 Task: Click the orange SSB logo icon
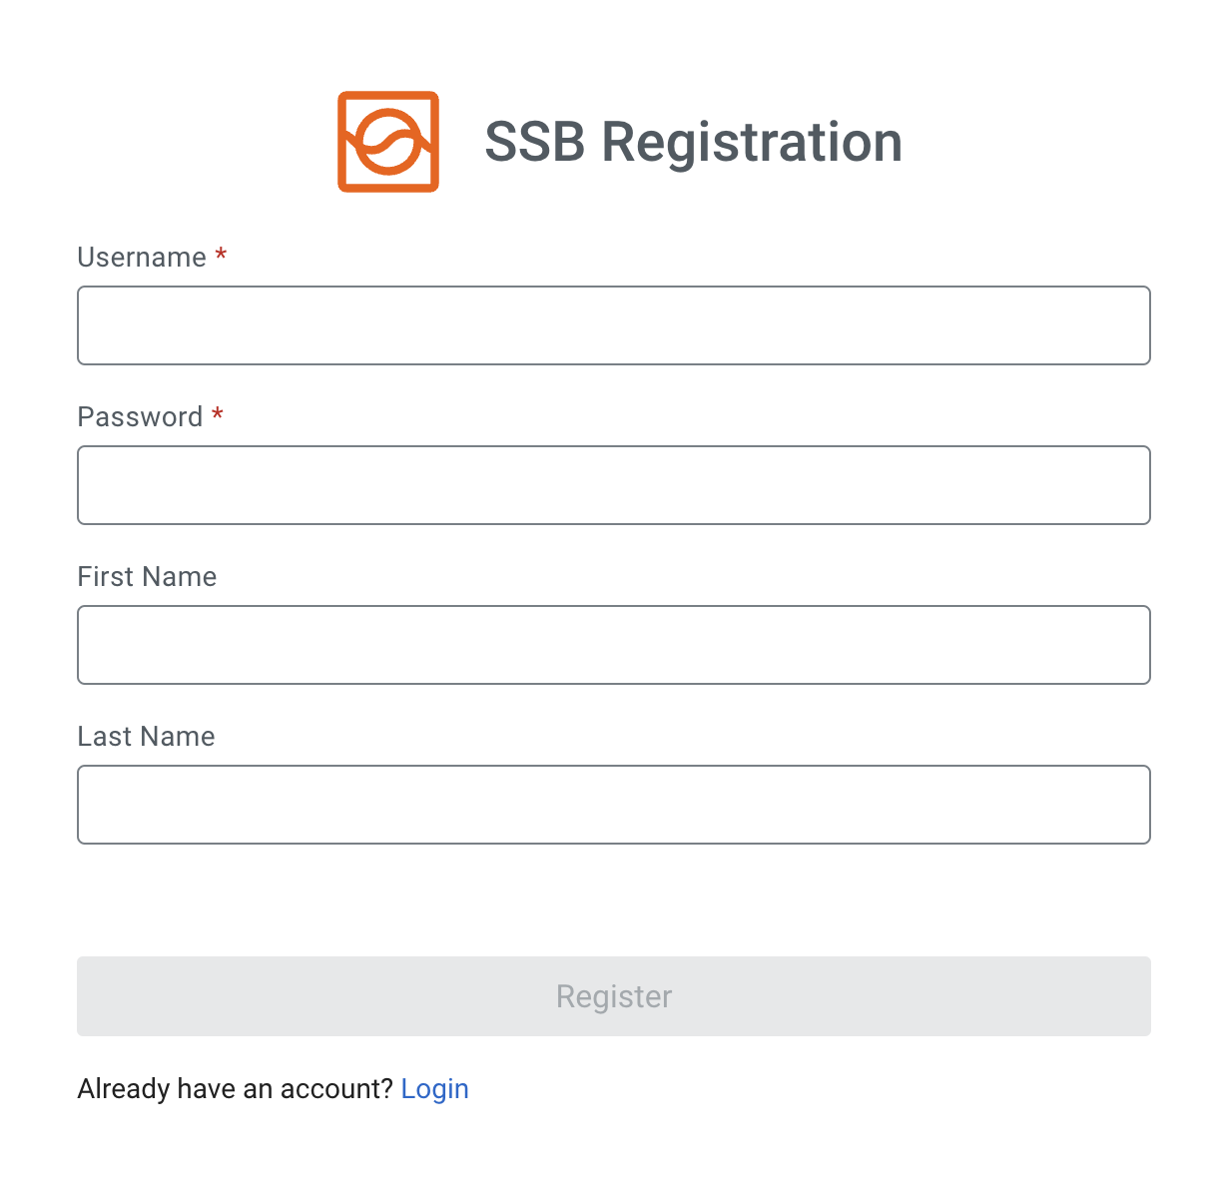388,142
